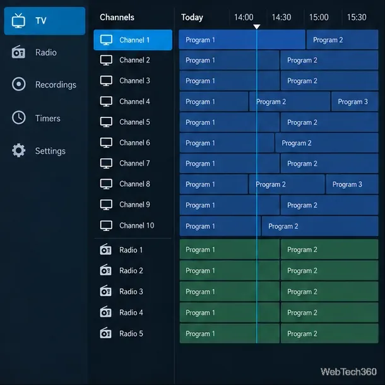Image resolution: width=385 pixels, height=385 pixels.
Task: Select Program 1 on Channel 8
Action: (213, 184)
